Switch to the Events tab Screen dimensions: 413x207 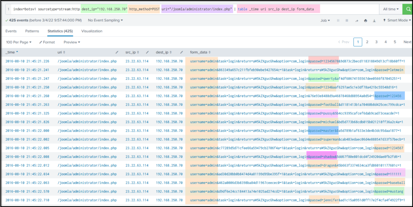[x=11, y=31]
